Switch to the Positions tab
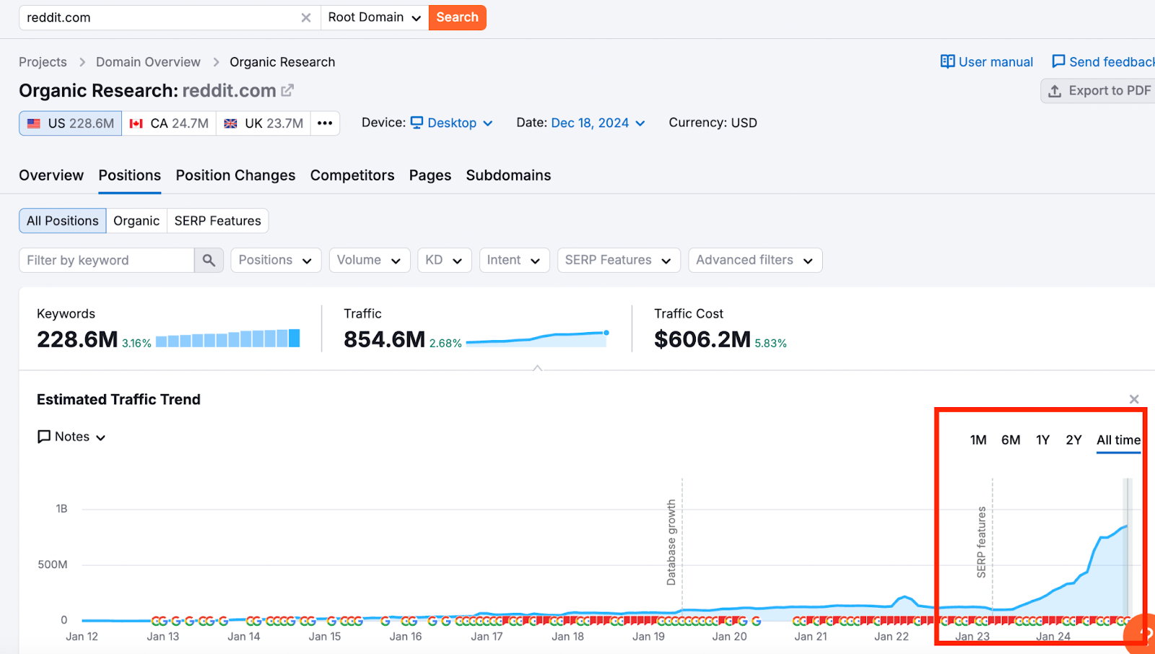1155x654 pixels. click(130, 175)
